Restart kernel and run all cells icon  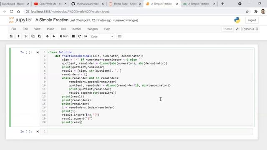(86, 36)
